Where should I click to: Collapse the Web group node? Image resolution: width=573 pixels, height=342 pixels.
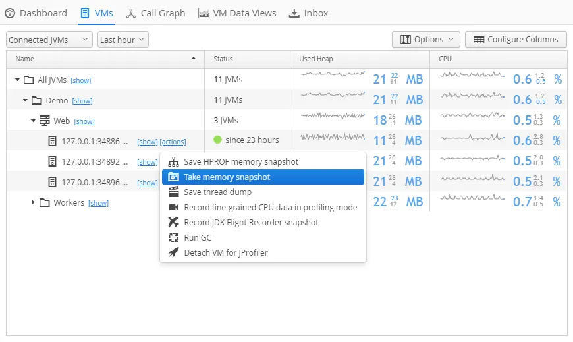pyautogui.click(x=33, y=121)
